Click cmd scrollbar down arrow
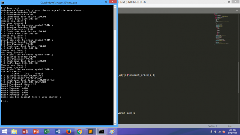This screenshot has height=135, width=240. (x=115, y=124)
